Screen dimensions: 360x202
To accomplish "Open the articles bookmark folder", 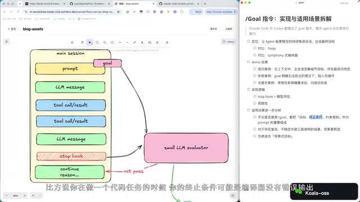I will (x=25, y=19).
